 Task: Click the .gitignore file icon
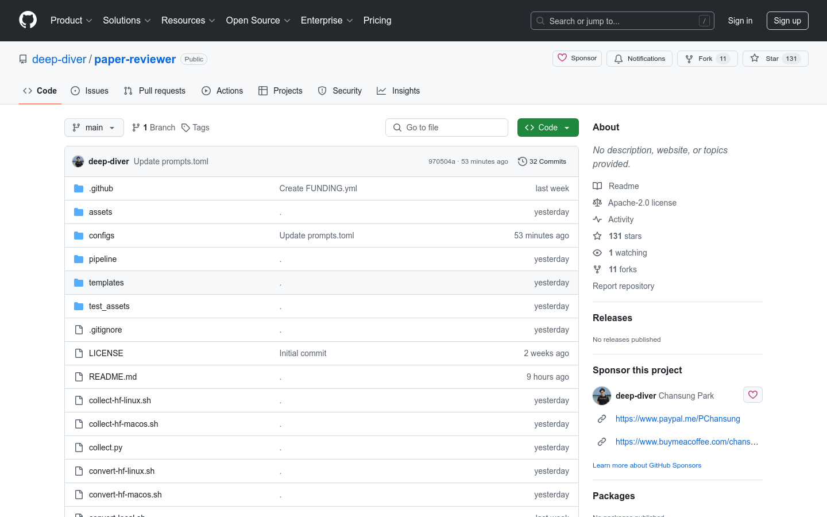click(79, 330)
